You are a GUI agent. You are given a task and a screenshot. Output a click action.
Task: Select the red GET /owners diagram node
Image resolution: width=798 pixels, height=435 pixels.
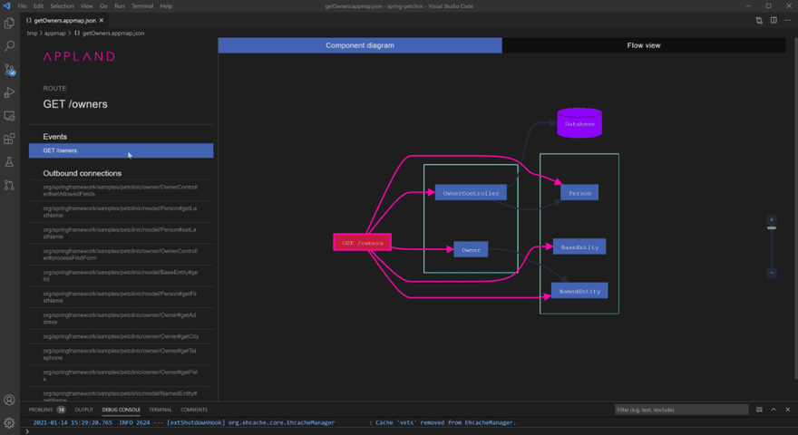[x=363, y=242]
